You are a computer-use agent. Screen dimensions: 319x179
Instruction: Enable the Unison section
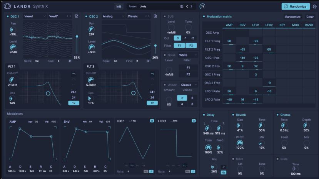coord(165,85)
